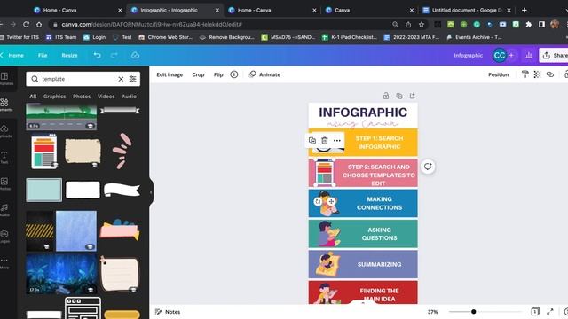The image size is (568, 319).
Task: Adjust the zoom slider handle
Action: 473,311
